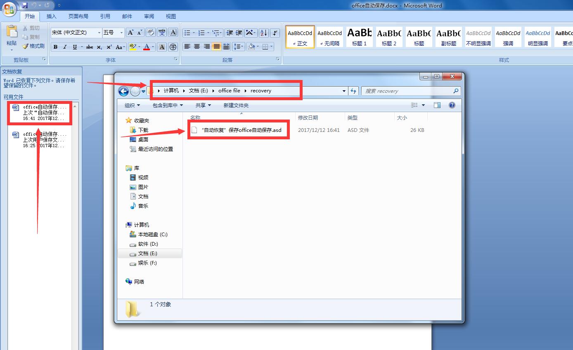This screenshot has height=350, width=573.
Task: Toggle Center paragraph alignment
Action: tap(197, 47)
